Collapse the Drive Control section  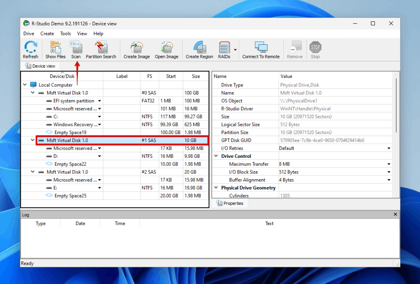216,156
